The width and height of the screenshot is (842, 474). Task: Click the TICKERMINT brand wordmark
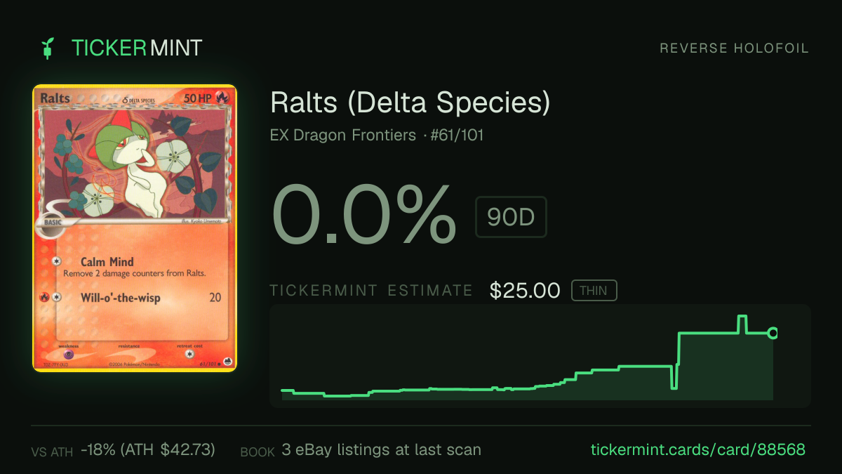[137, 48]
